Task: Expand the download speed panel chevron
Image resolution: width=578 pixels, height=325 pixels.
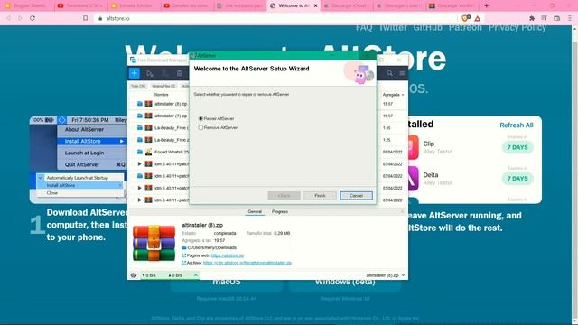Action: point(195,275)
